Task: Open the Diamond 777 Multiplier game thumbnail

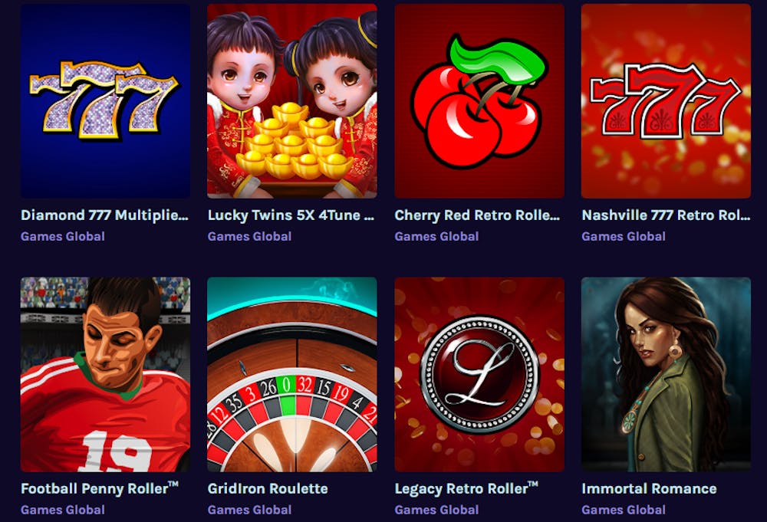Action: click(105, 101)
